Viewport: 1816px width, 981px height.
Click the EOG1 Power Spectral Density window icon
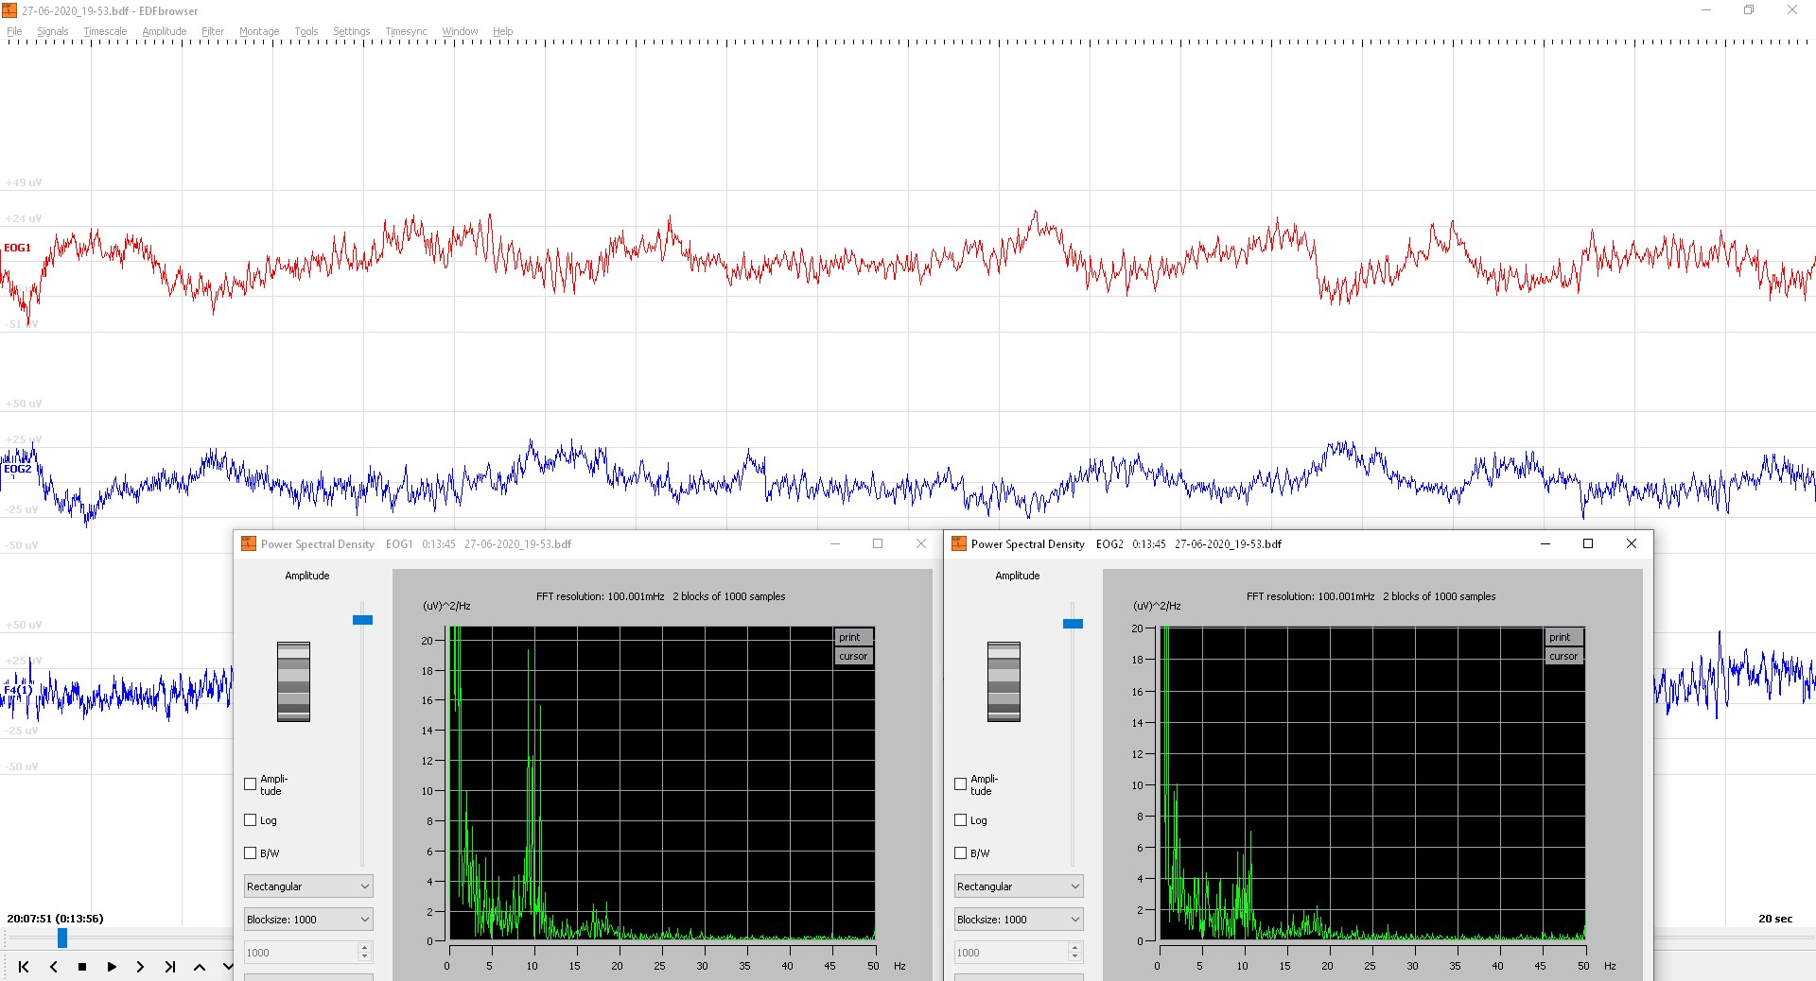click(249, 543)
